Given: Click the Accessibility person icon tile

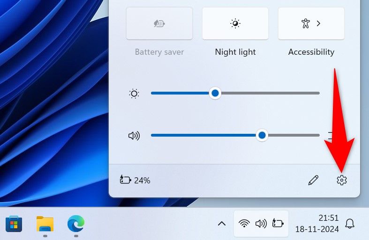Looking at the screenshot, I should (x=306, y=23).
